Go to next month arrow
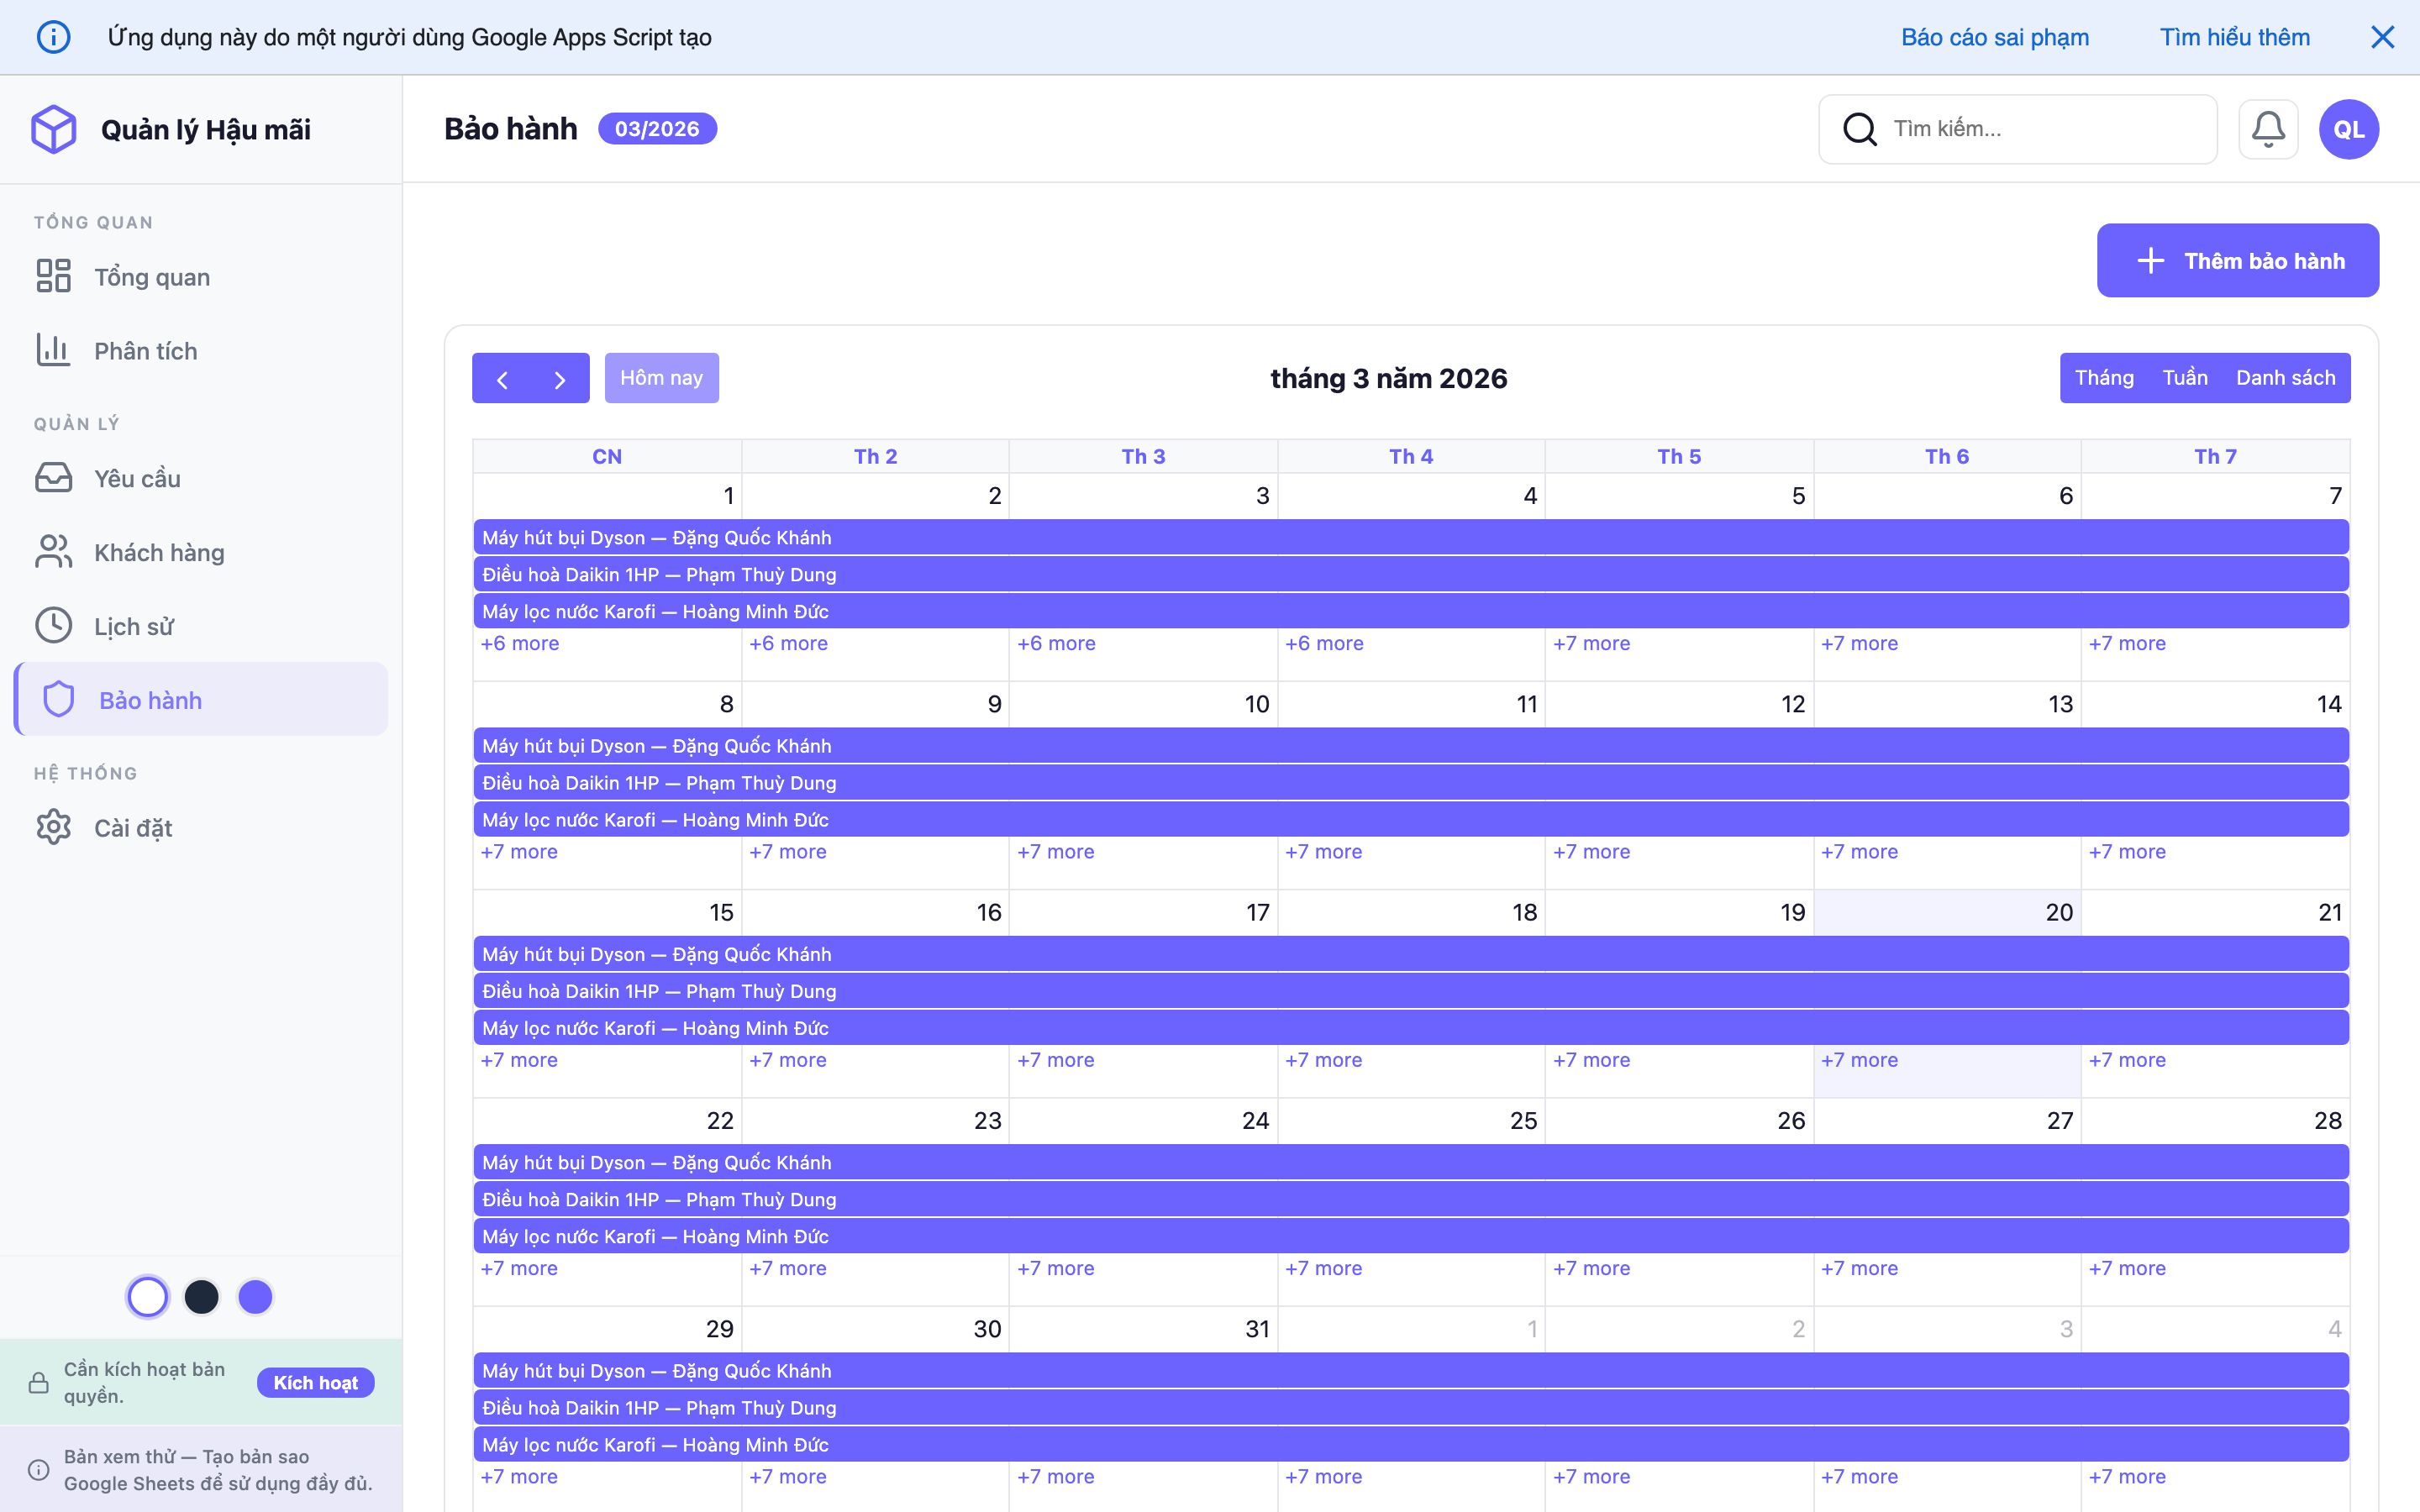The image size is (2420, 1512). point(560,378)
